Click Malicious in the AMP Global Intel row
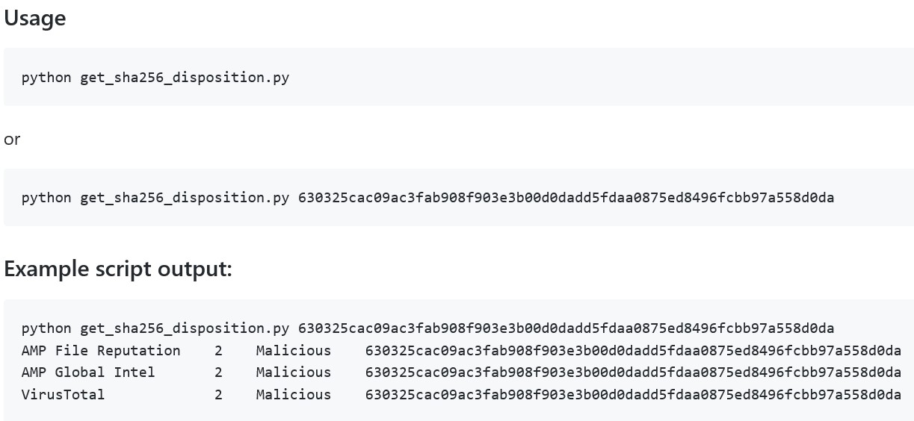The image size is (914, 421). click(x=293, y=372)
